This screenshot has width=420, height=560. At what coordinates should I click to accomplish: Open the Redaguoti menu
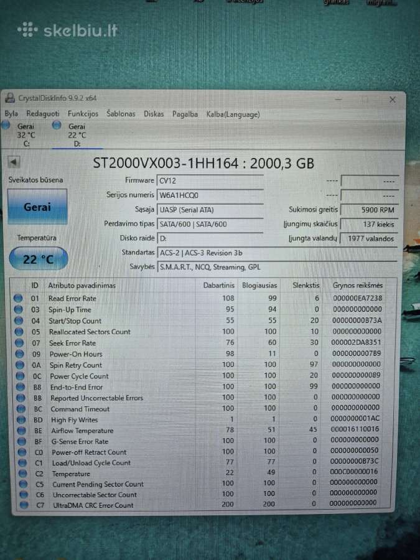pos(43,114)
